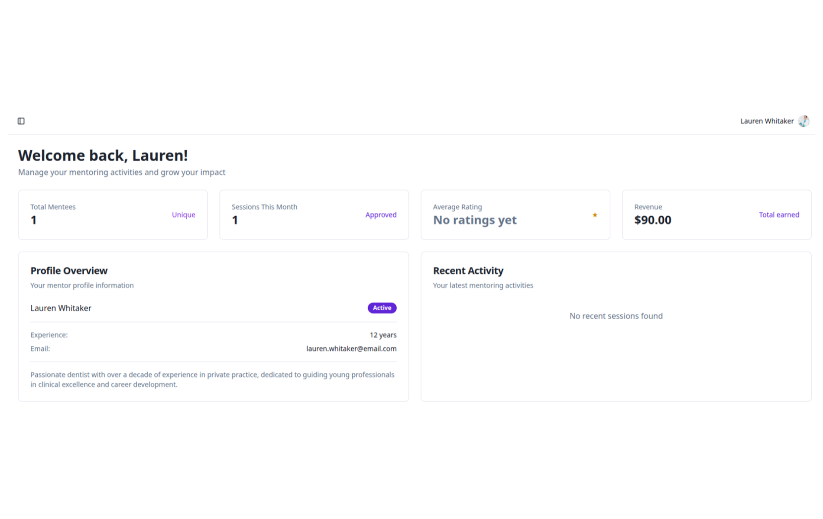Open the Lauren Whitaker user menu

[x=767, y=121]
